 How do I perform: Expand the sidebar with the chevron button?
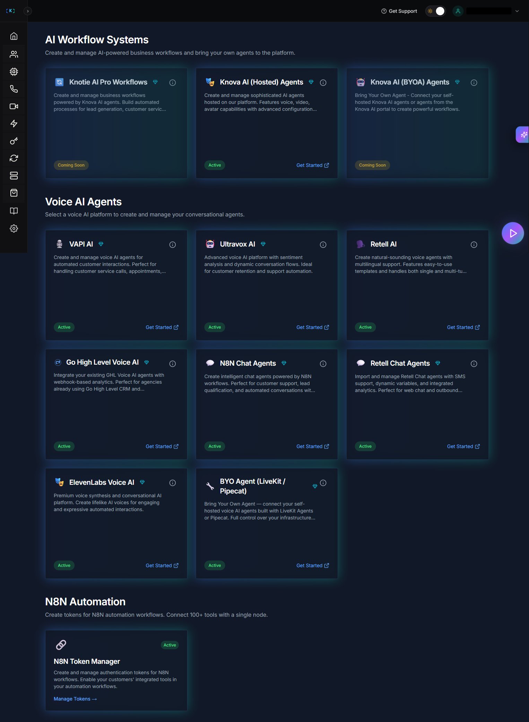tap(28, 11)
